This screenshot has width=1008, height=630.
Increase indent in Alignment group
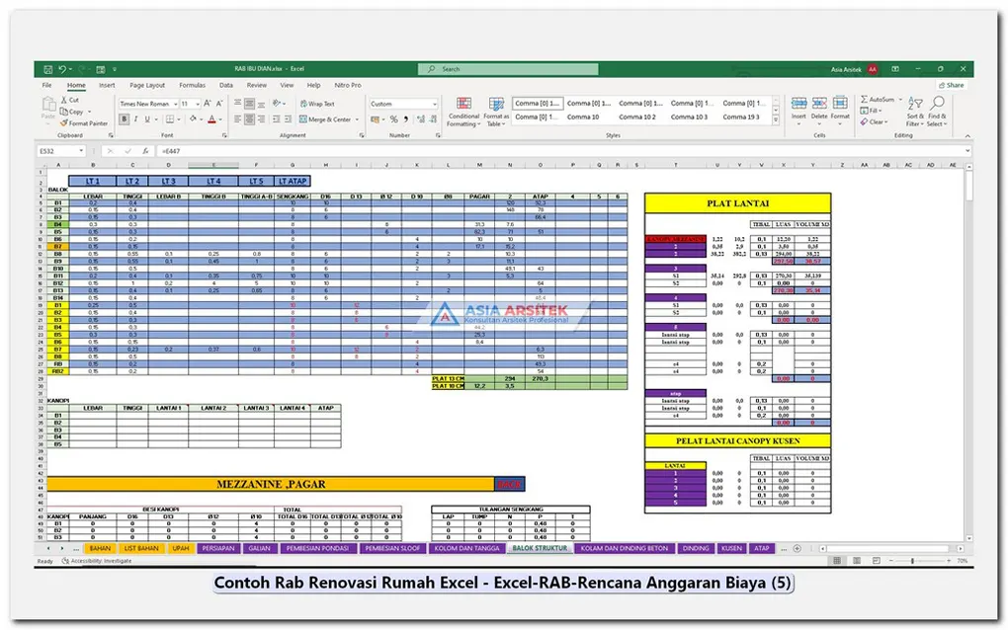(x=288, y=118)
